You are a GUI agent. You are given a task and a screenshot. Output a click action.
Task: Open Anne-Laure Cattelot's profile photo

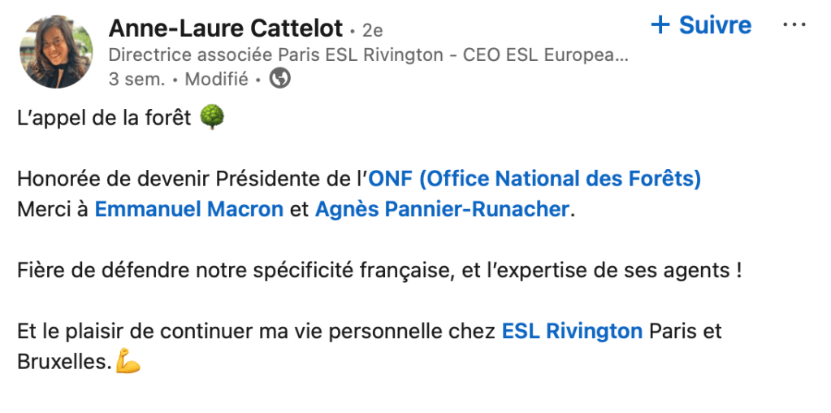pos(56,51)
